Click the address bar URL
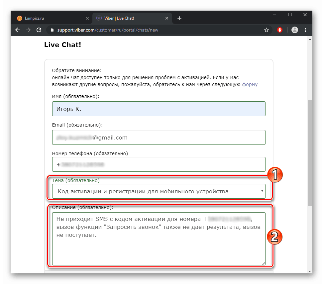This screenshot has width=323, height=284. 108,30
